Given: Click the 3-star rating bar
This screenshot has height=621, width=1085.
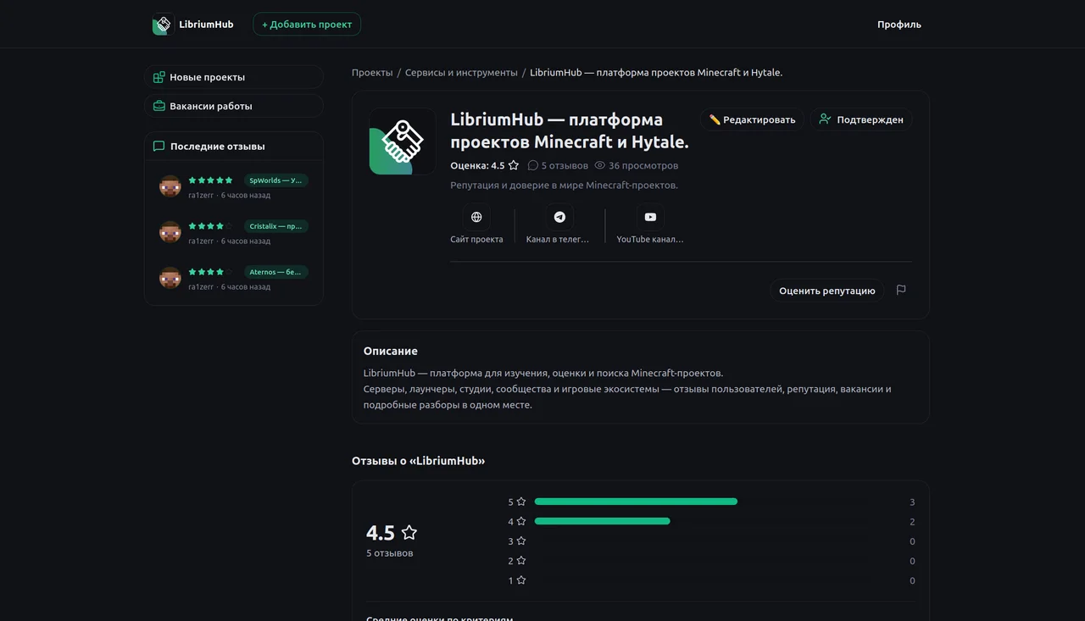Looking at the screenshot, I should [701, 541].
